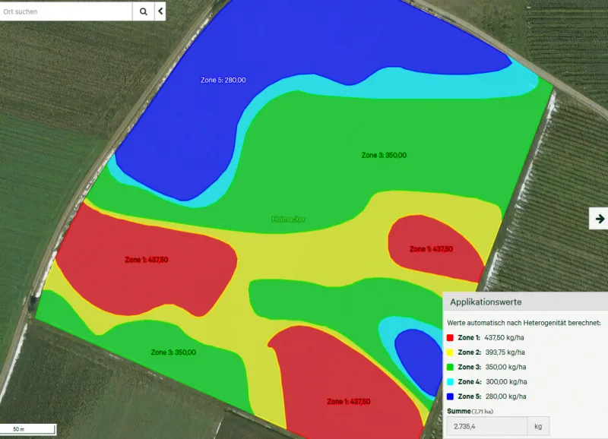Click the Summe total value field
608x439 pixels.
click(486, 427)
